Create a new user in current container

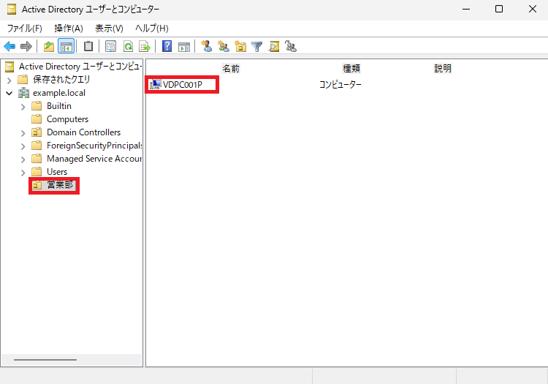point(207,46)
